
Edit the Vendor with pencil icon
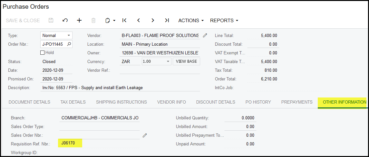coord(205,35)
